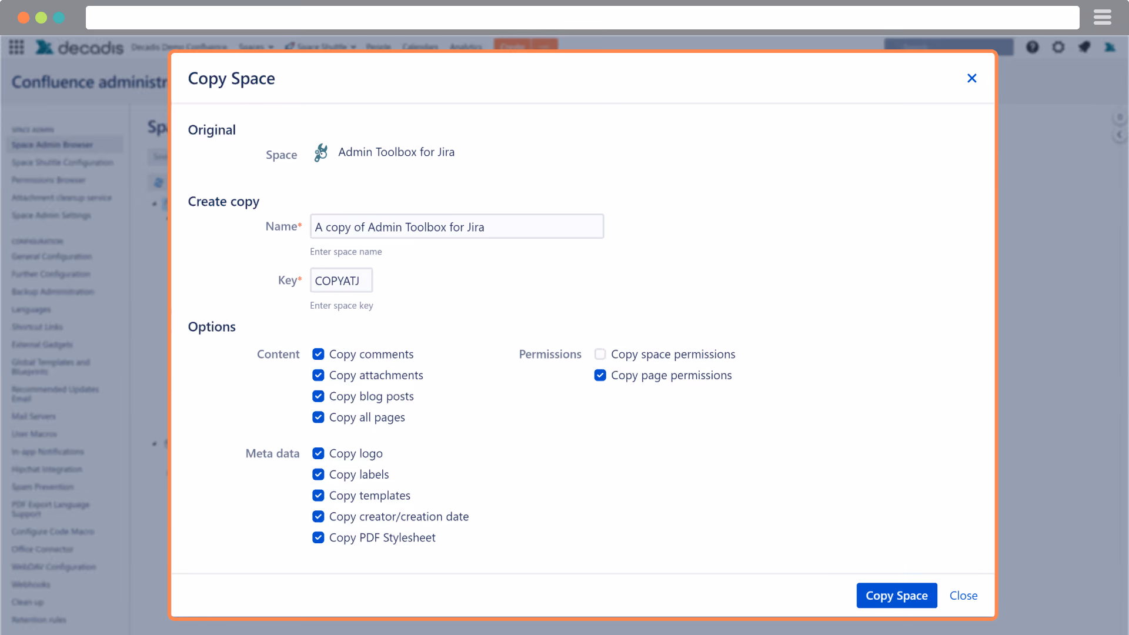Open Languages in the admin sidebar
The height and width of the screenshot is (635, 1129).
(31, 309)
